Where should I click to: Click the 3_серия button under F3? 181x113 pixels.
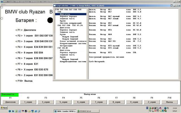(46, 102)
